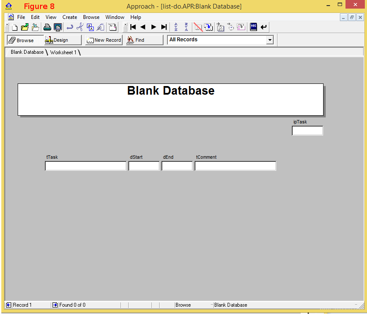Viewport: 367px width, 314px height.
Task: Click the Open file folder icon
Action: [x=25, y=27]
